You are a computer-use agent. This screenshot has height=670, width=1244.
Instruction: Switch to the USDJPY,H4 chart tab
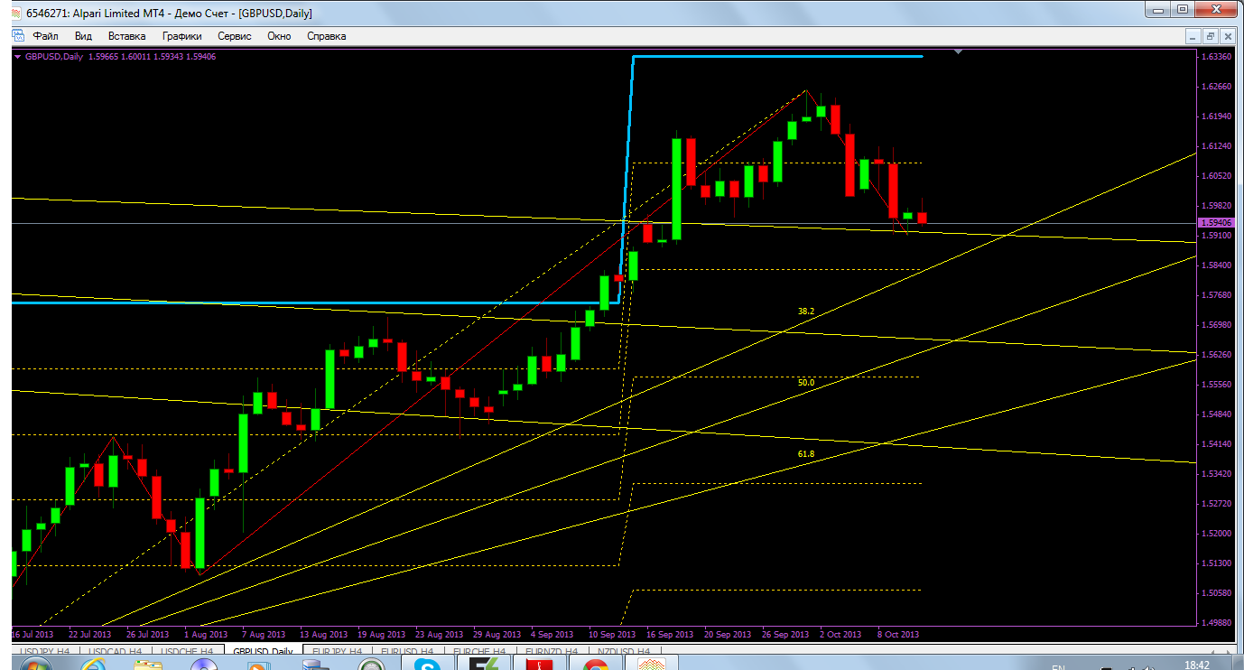click(45, 651)
